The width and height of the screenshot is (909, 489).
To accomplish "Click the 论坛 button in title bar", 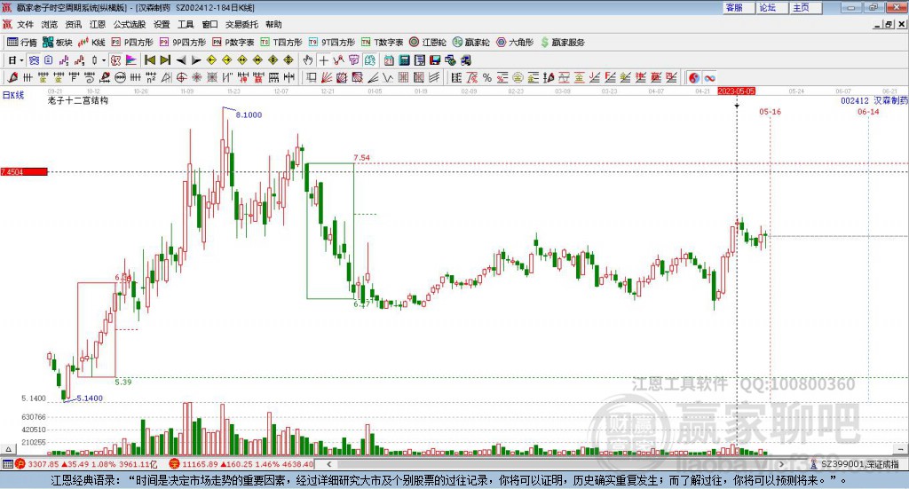I will 771,7.
